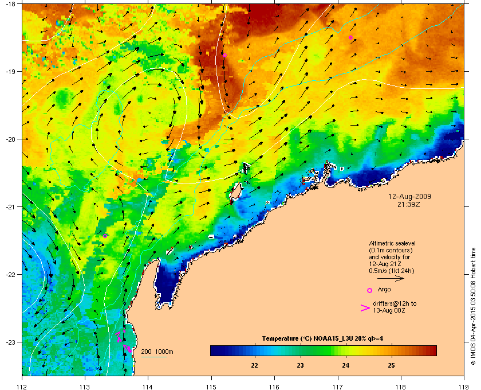The width and height of the screenshot is (481, 390).
Task: Click the black velocity scale arrow in the legend
Action: coord(391,279)
